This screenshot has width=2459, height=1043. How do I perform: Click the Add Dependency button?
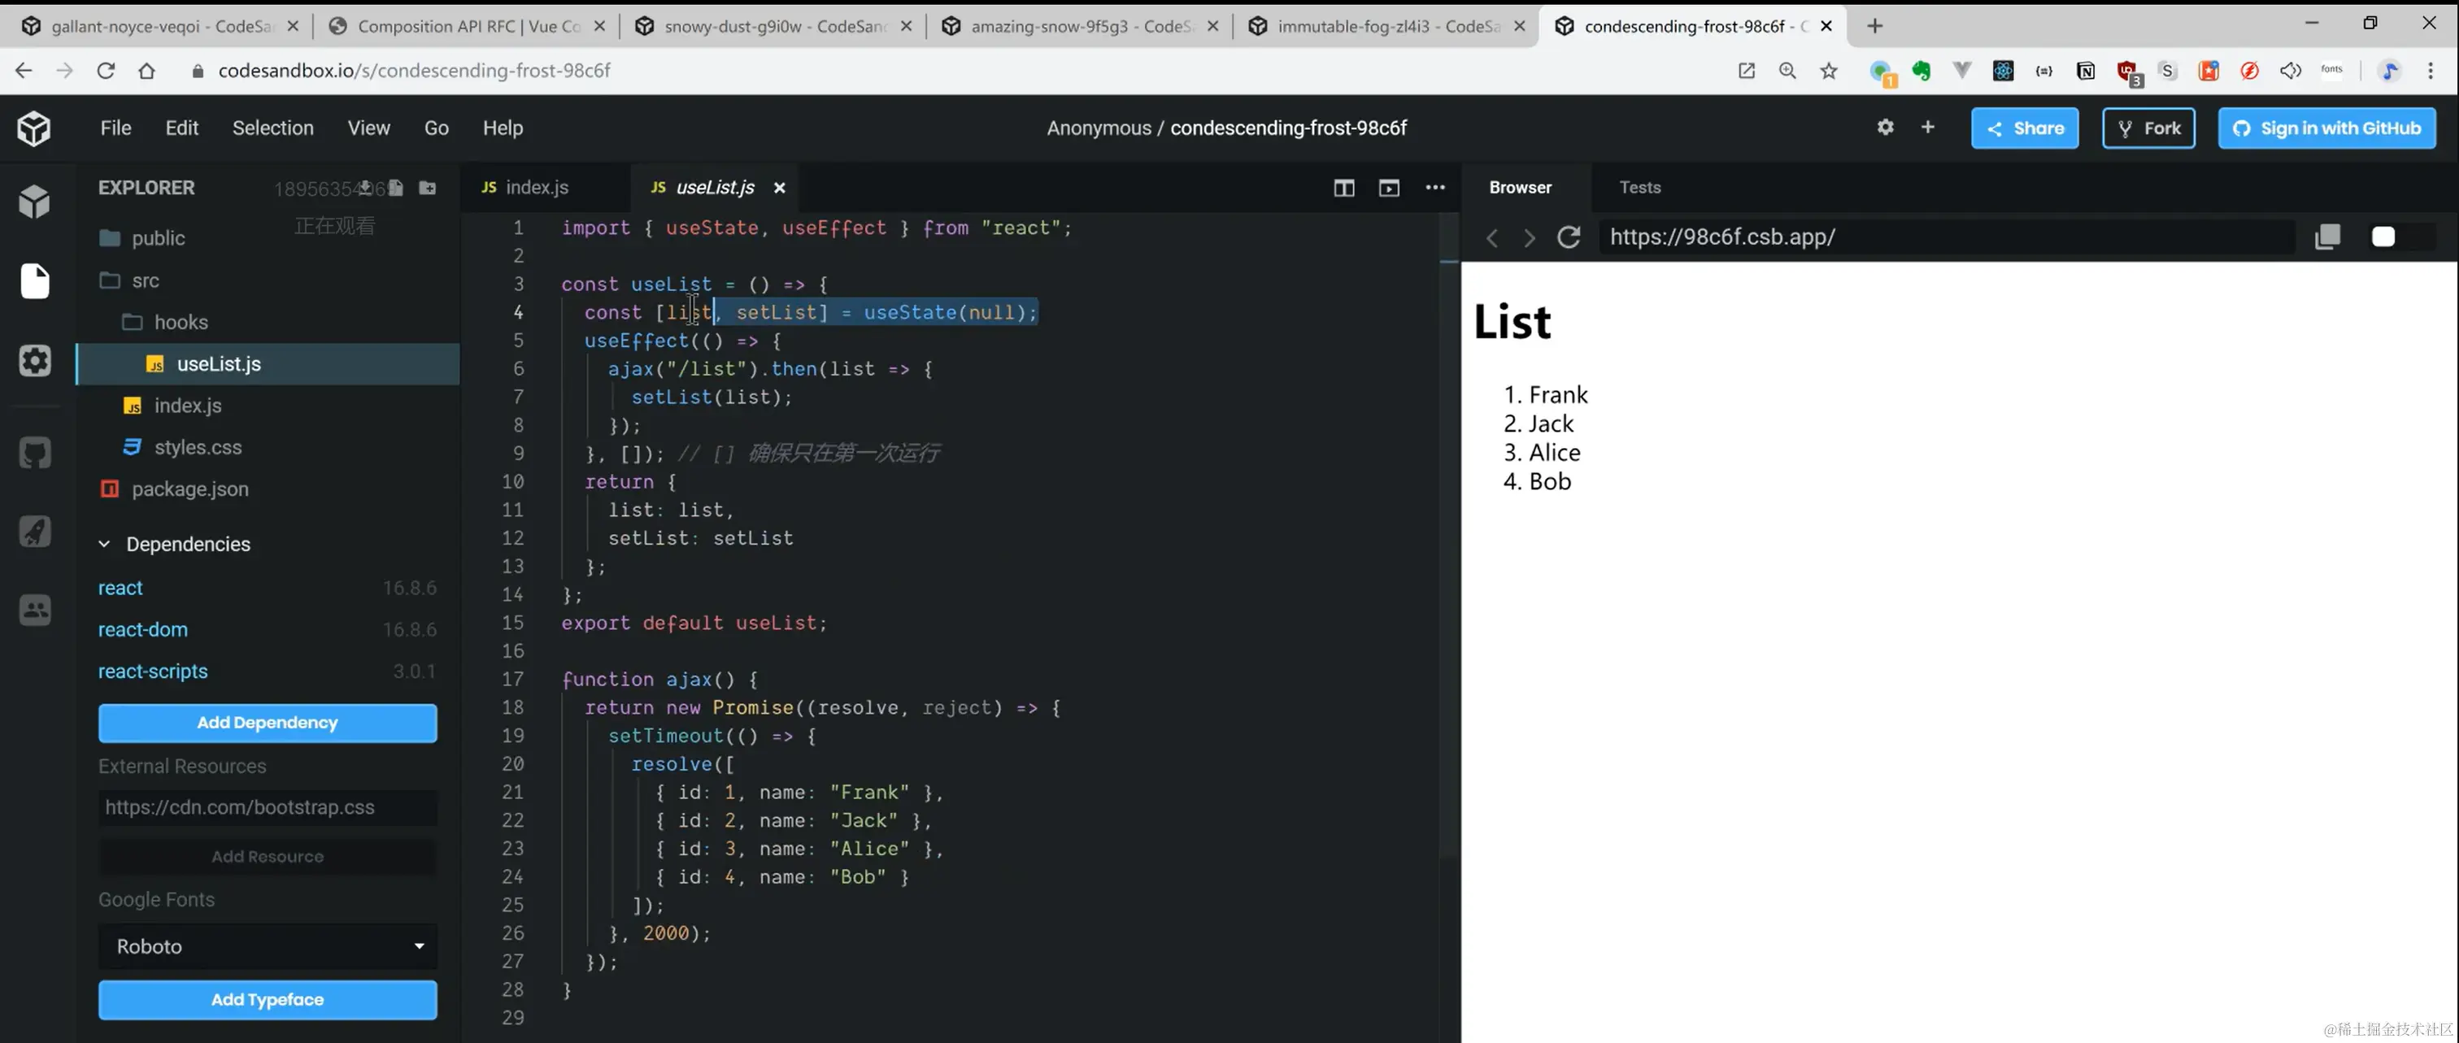268,723
